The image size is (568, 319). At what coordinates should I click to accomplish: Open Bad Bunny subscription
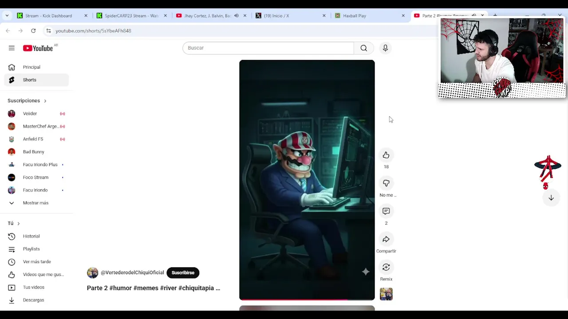pos(36,152)
